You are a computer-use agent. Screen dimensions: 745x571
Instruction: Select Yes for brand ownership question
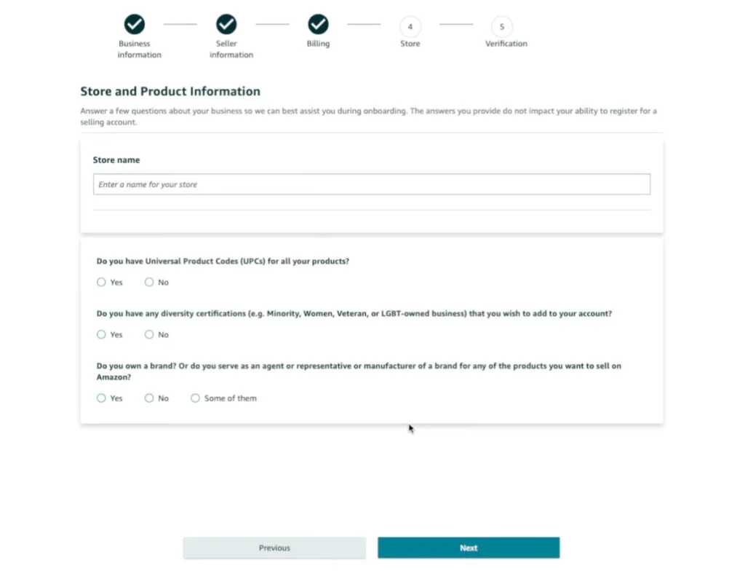pos(101,398)
